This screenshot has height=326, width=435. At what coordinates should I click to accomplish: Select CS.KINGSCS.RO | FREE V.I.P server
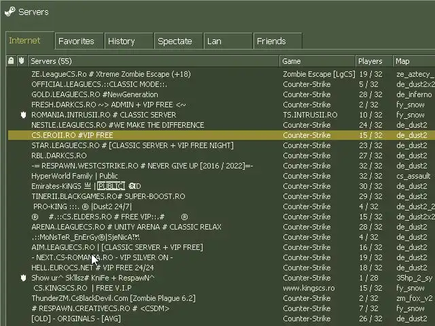tap(222, 288)
